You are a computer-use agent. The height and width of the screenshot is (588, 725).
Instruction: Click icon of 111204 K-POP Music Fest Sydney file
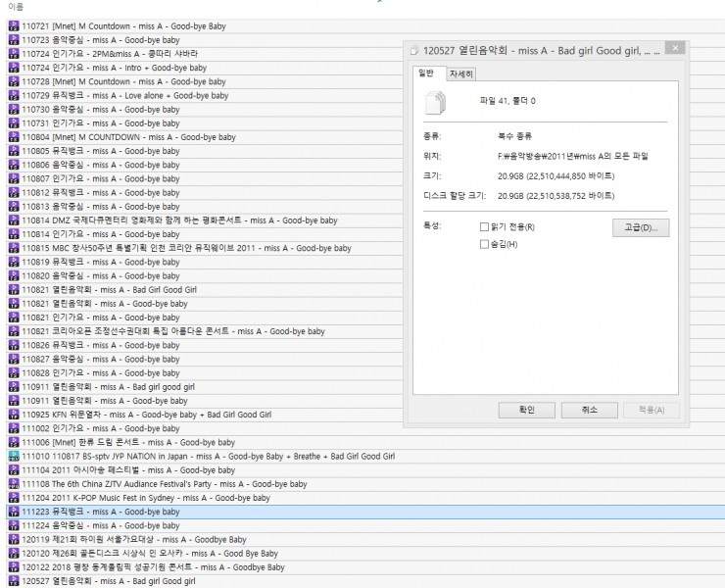coord(14,498)
